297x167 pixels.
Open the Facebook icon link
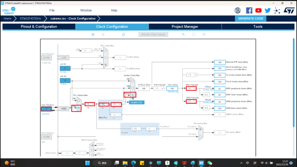pos(249,10)
